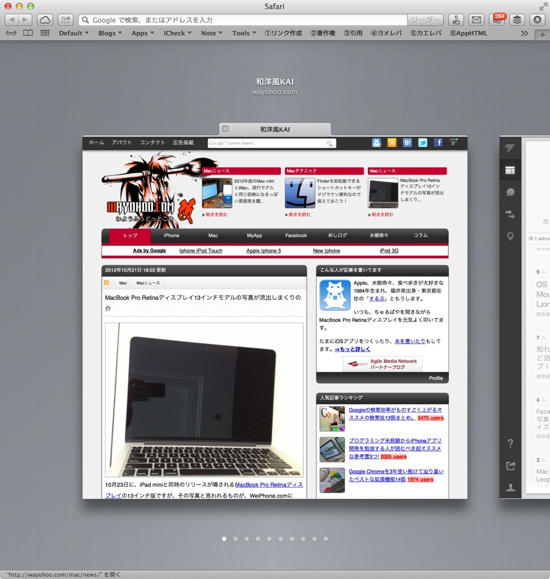This screenshot has width=550, height=579.
Task: Open Reading List glasses icon
Action: [11, 33]
